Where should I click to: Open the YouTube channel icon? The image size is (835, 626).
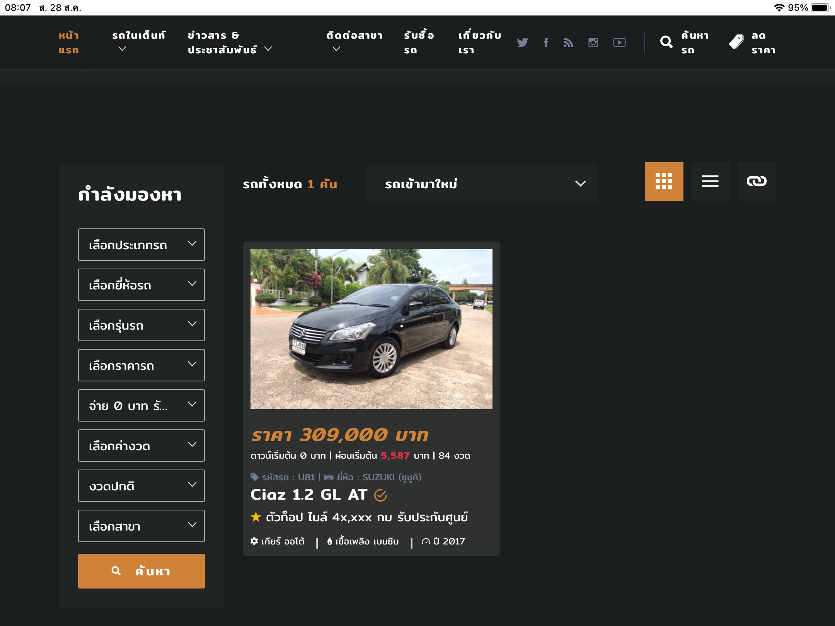pyautogui.click(x=619, y=43)
